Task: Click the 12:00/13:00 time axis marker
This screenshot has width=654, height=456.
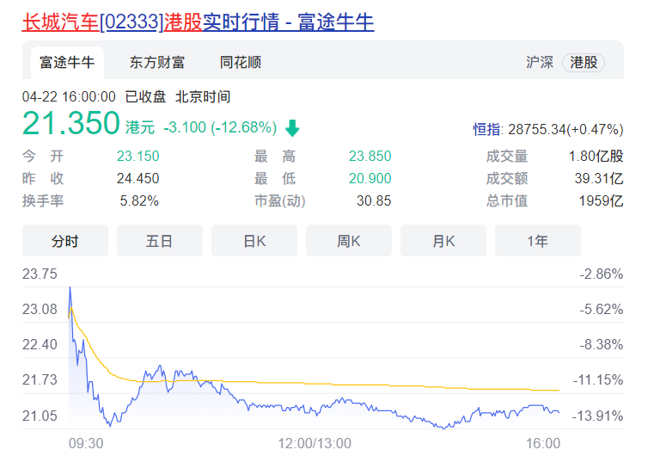Action: pyautogui.click(x=315, y=443)
